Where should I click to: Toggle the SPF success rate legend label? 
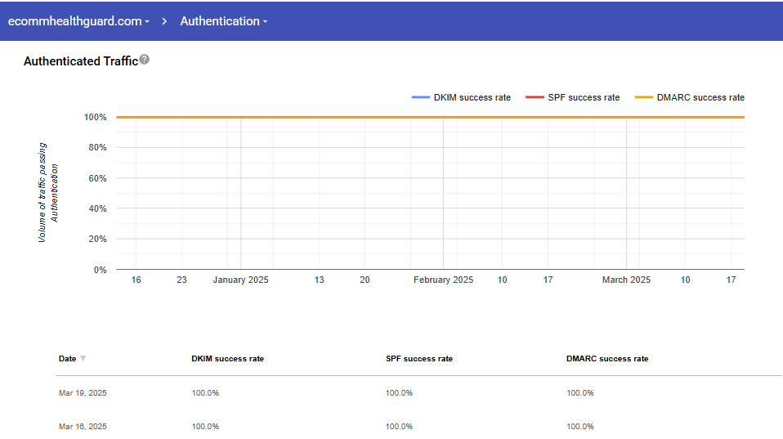coord(583,97)
